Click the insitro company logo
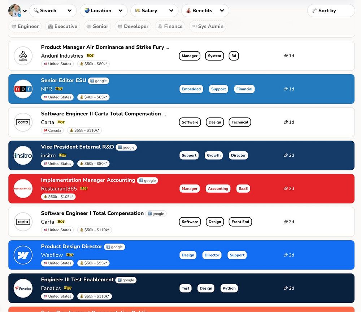This screenshot has width=361, height=312. (23, 155)
